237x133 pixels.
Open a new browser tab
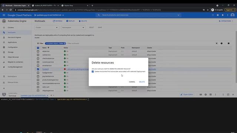pyautogui.click(x=92, y=6)
